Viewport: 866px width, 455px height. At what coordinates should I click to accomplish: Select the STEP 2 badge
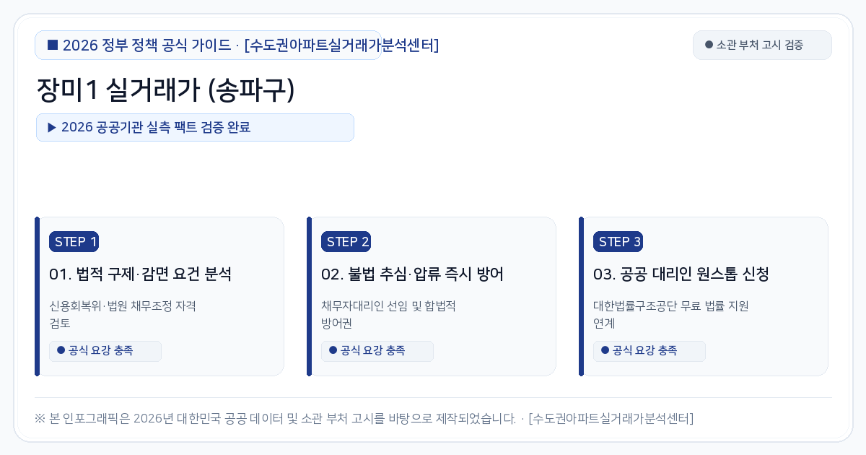click(x=346, y=242)
